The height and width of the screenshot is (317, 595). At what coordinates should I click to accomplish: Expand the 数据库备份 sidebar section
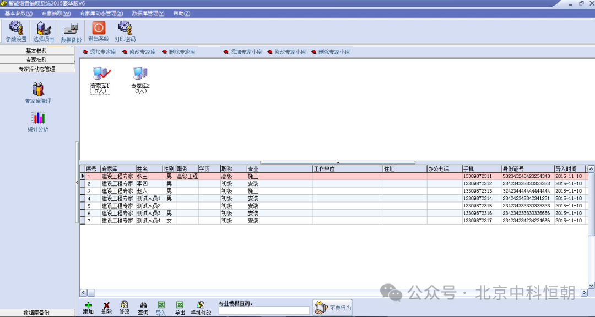point(37,313)
